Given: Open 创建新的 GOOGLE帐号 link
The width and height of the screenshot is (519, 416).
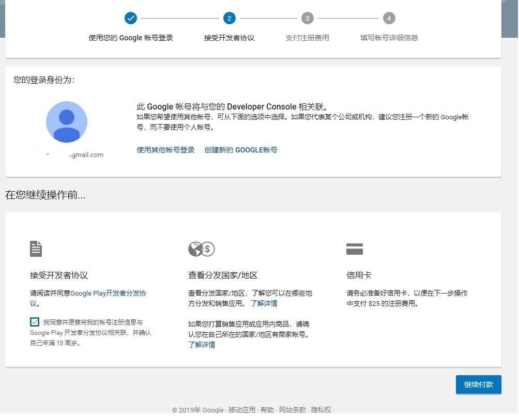Looking at the screenshot, I should (x=241, y=150).
